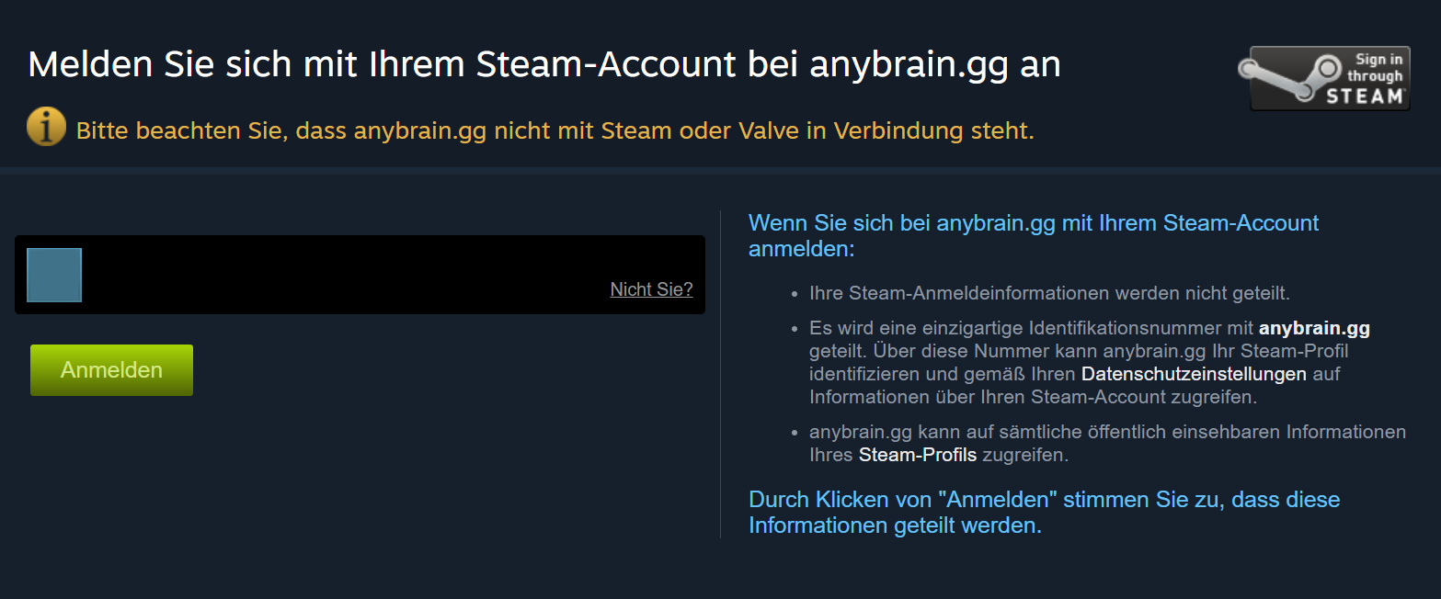Click the "sämtliche öffentlich einsehbaren Informationen" bullet
Image resolution: width=1441 pixels, height=599 pixels.
pyautogui.click(x=1107, y=443)
